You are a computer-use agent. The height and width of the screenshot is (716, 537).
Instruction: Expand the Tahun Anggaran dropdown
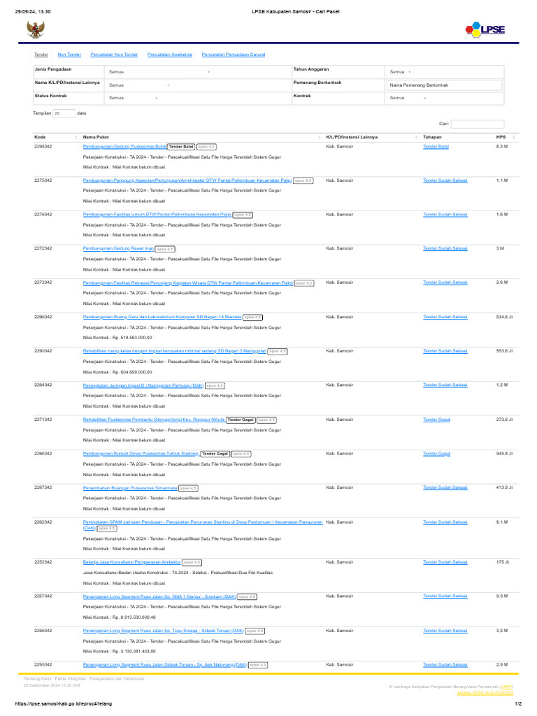401,72
